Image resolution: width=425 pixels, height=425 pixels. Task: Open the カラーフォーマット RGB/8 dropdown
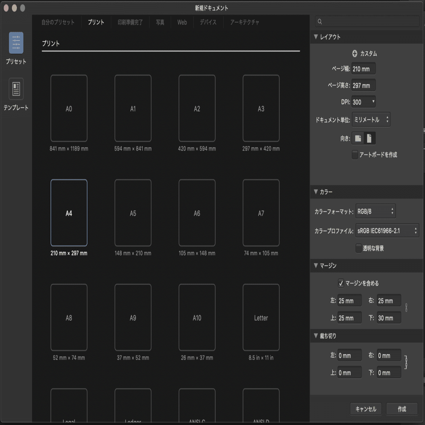pyautogui.click(x=376, y=211)
